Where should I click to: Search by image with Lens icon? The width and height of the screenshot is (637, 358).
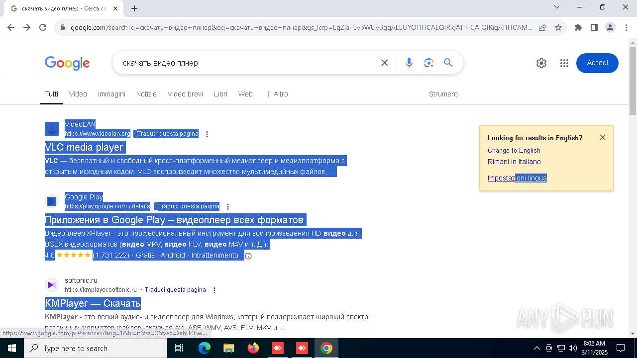[x=429, y=63]
